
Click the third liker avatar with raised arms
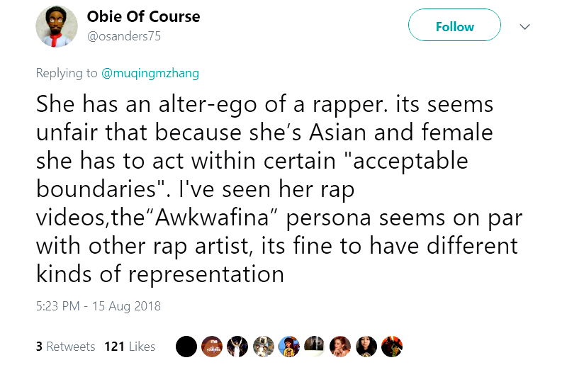click(237, 347)
